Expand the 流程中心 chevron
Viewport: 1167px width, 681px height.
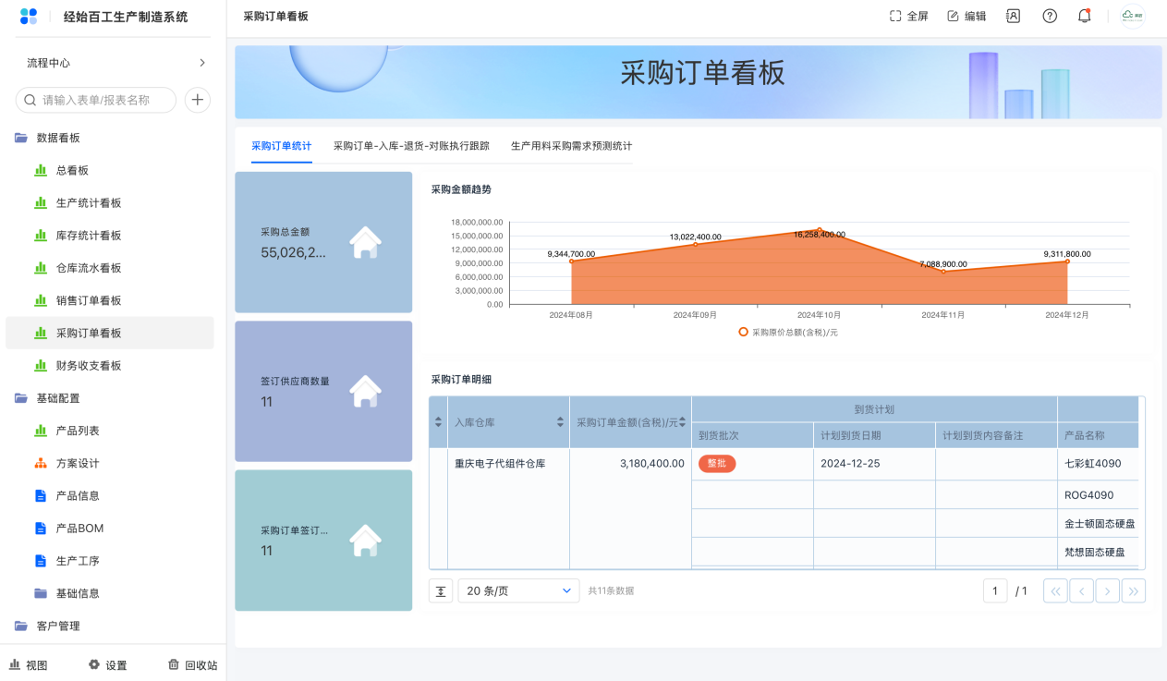pos(202,63)
